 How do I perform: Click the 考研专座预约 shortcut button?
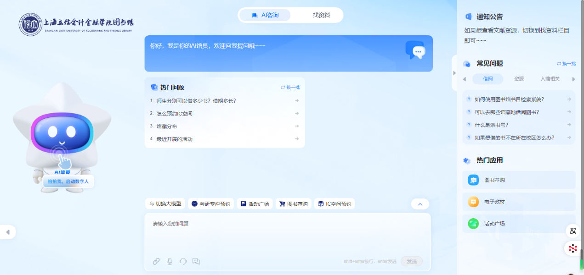click(x=211, y=204)
